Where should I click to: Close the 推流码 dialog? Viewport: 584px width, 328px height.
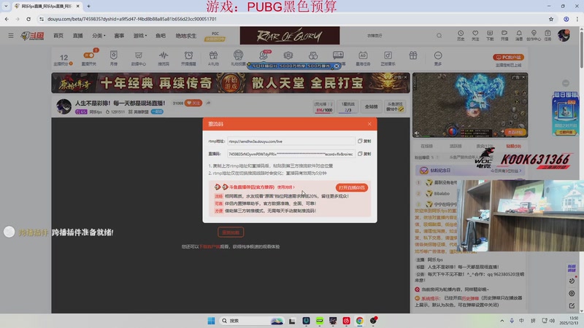pos(369,124)
